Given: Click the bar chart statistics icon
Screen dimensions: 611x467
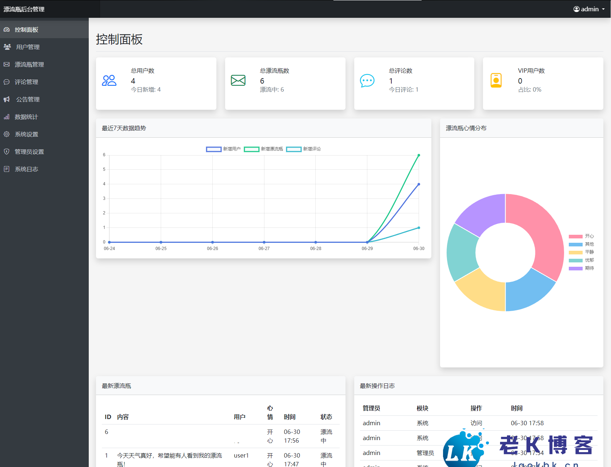Looking at the screenshot, I should pos(7,117).
